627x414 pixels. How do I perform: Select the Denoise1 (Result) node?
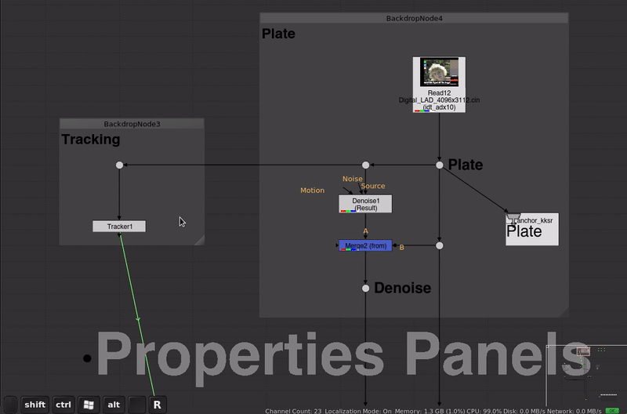[365, 204]
